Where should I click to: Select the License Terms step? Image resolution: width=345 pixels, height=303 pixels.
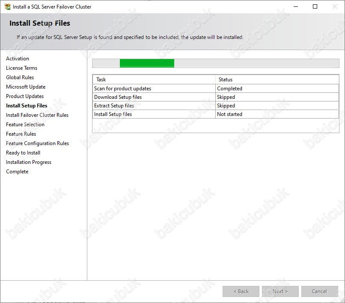21,68
